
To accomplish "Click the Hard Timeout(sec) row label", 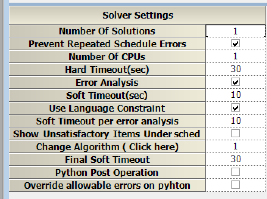I will point(107,70).
